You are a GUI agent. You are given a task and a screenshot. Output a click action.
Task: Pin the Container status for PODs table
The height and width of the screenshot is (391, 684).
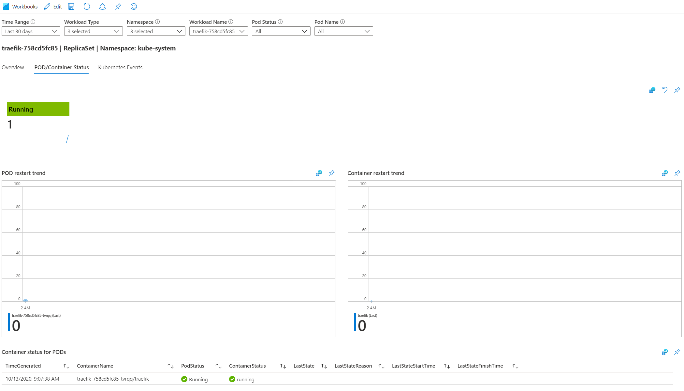[x=677, y=352]
